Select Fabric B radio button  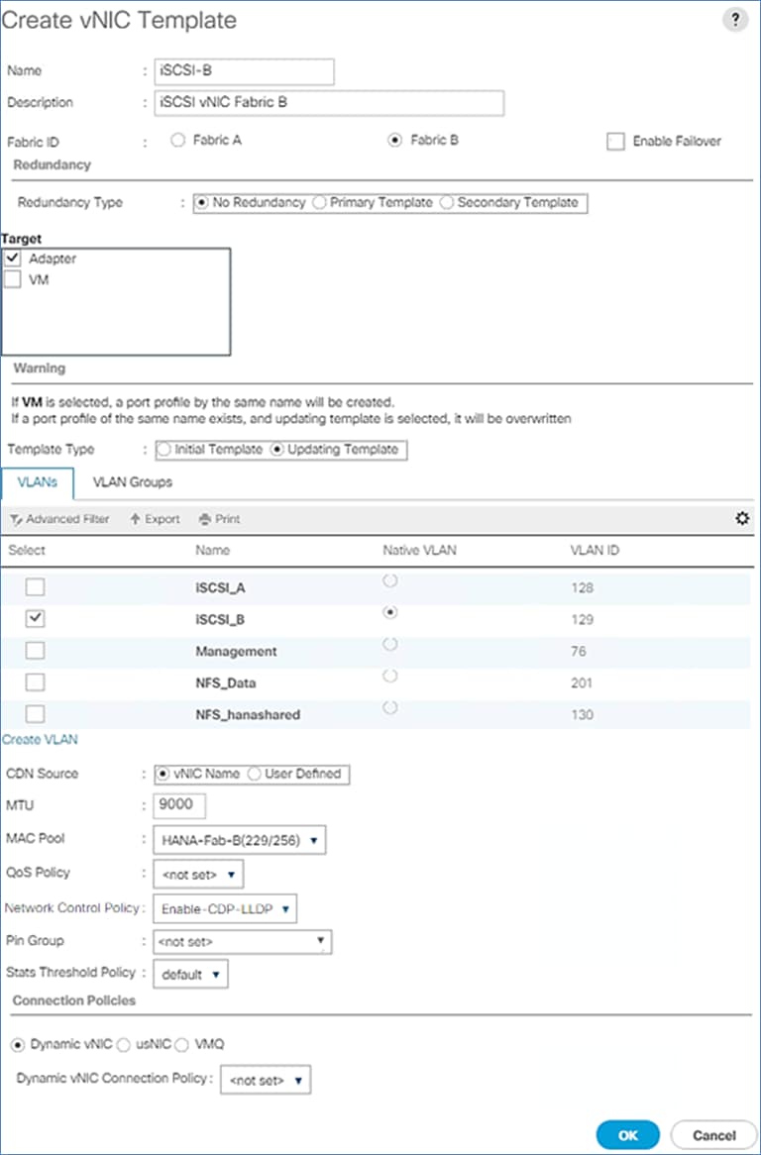[x=394, y=140]
